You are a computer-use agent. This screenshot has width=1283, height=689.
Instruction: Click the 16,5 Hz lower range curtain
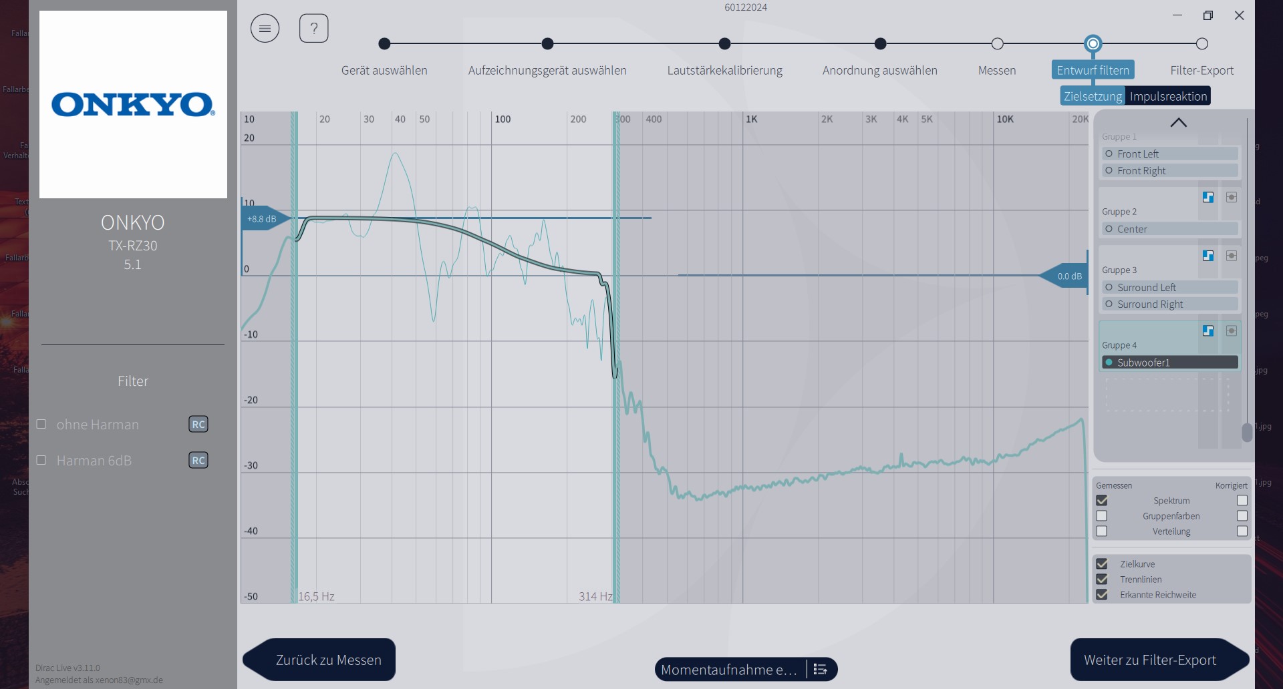[x=294, y=357]
